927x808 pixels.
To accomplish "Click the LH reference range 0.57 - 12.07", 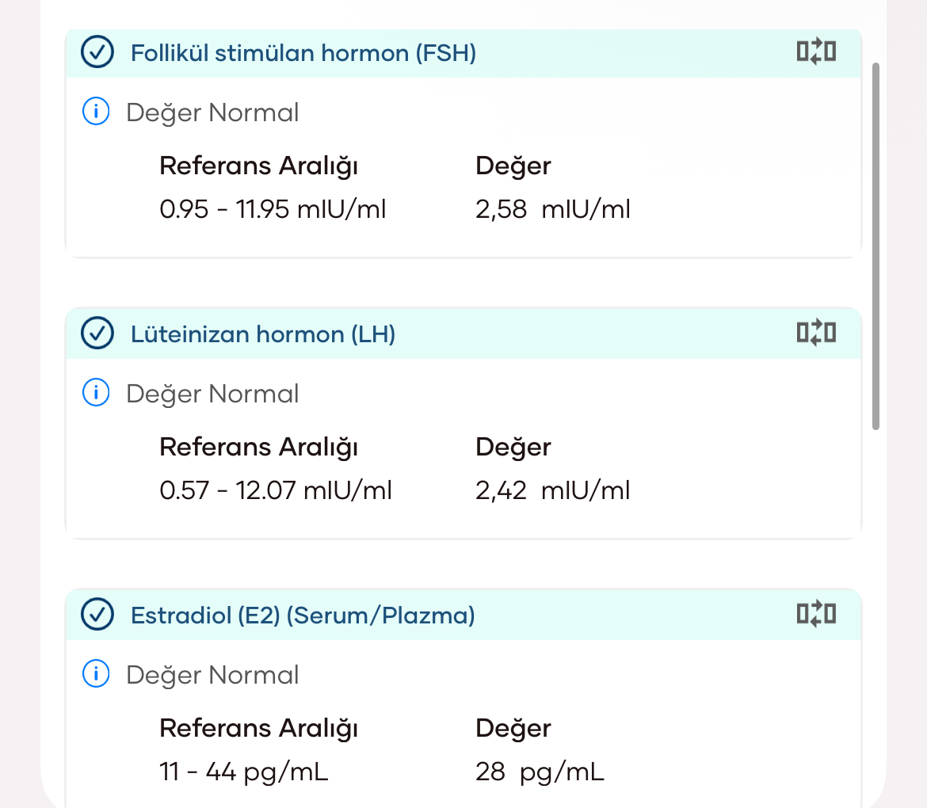I will pos(276,490).
